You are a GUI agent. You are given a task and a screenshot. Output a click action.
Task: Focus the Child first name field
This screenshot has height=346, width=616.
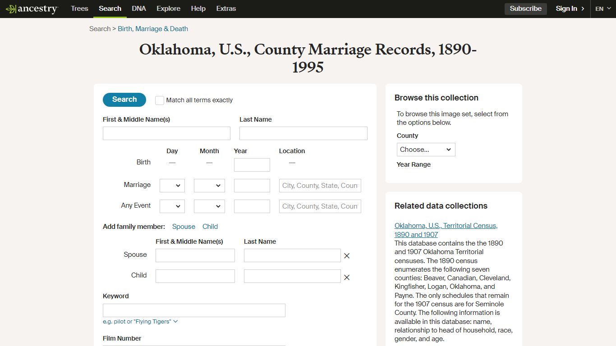195,276
